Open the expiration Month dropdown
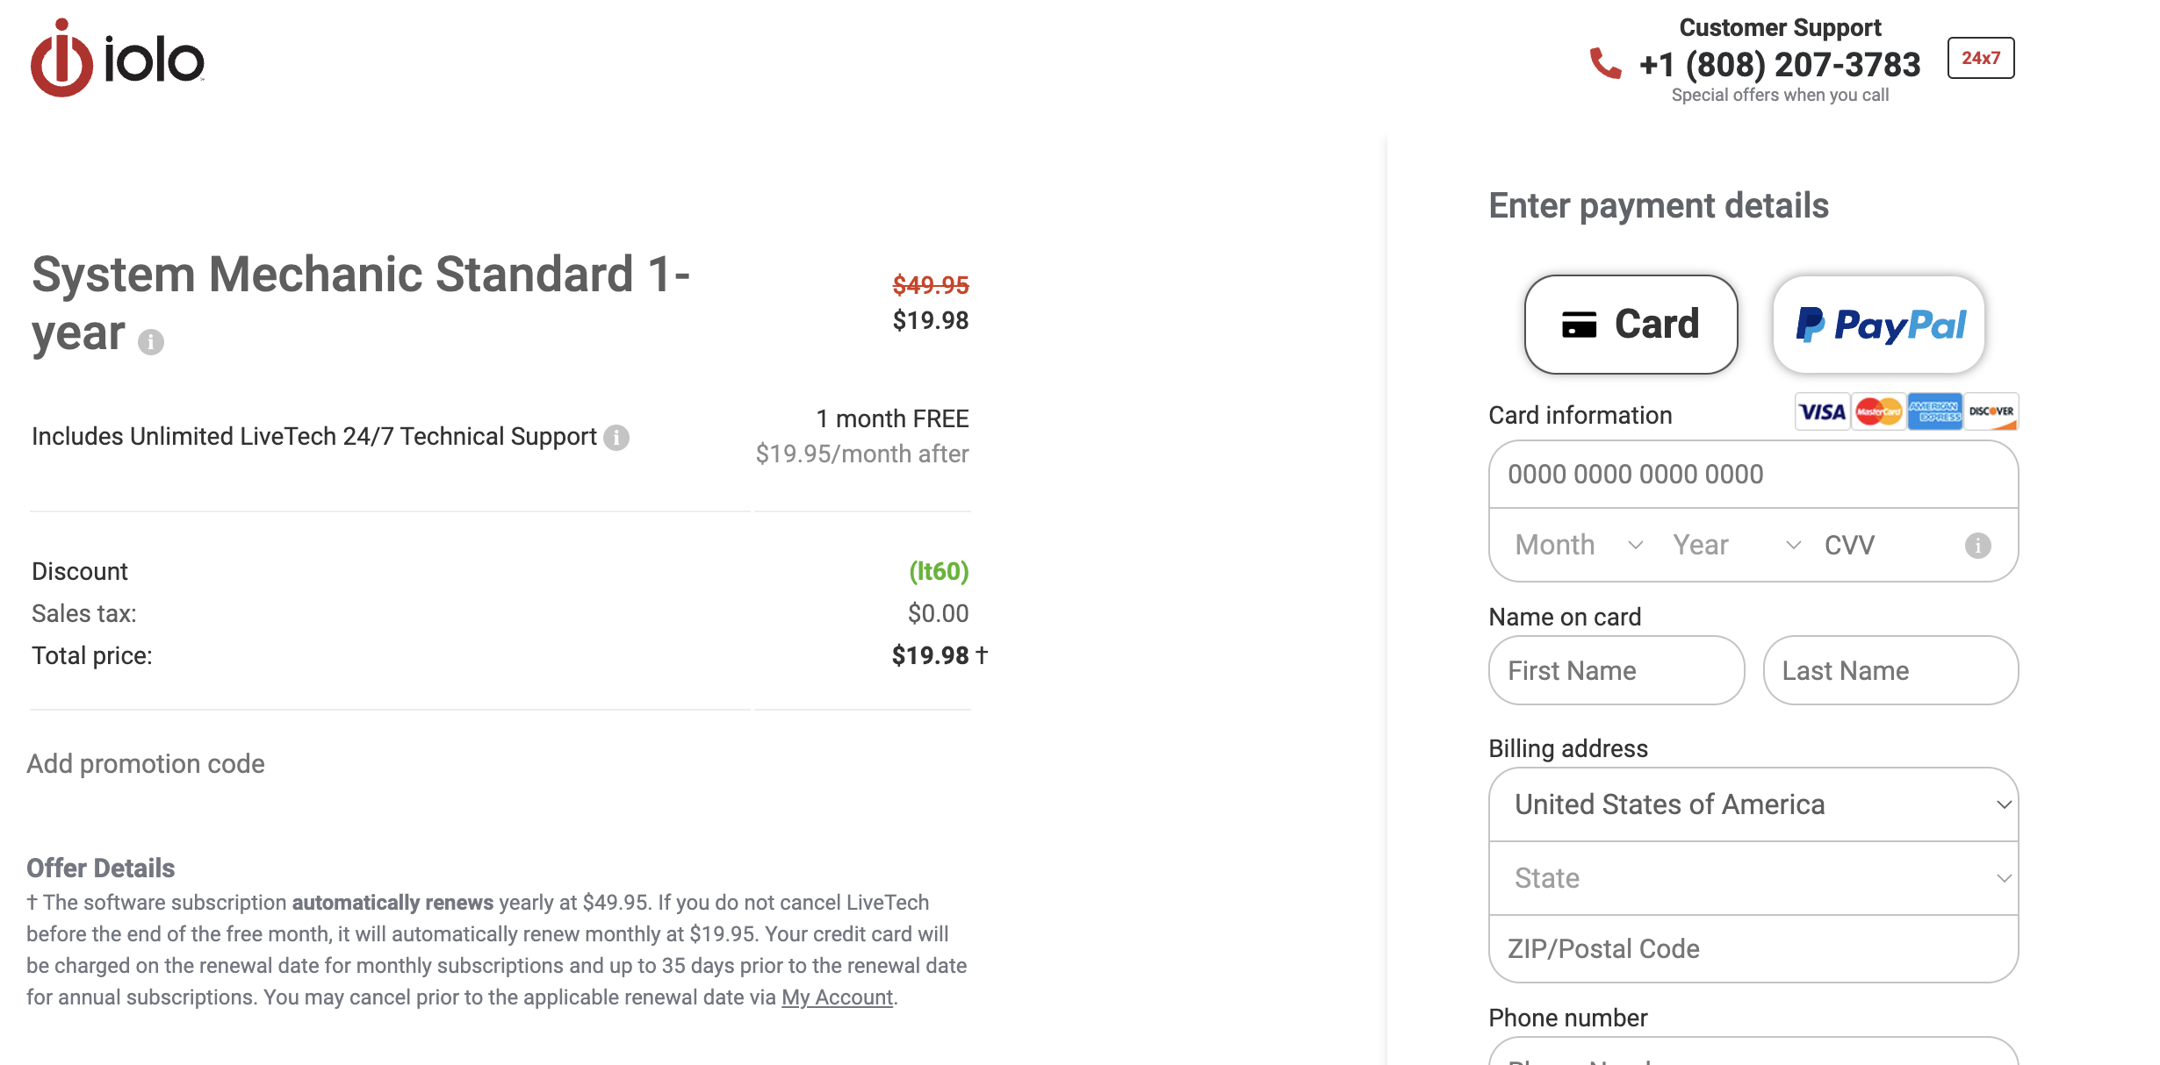 [x=1578, y=545]
